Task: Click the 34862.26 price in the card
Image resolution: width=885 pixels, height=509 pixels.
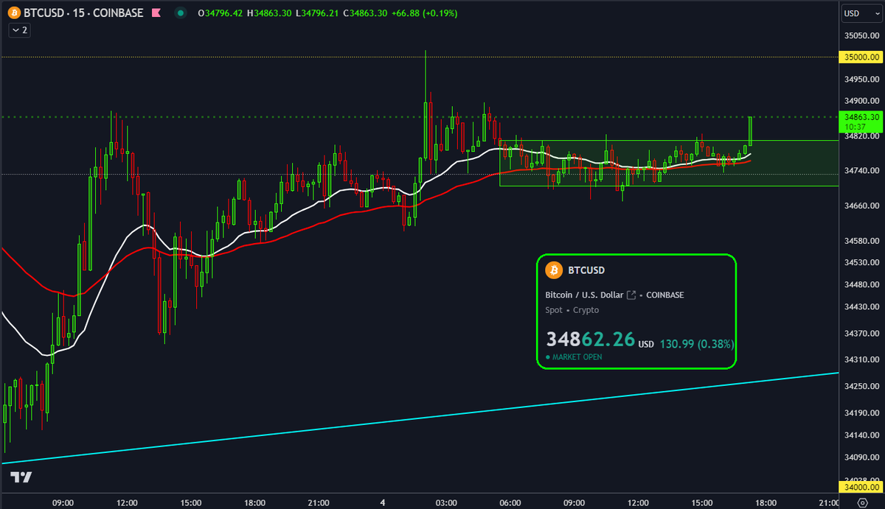Action: (x=590, y=340)
